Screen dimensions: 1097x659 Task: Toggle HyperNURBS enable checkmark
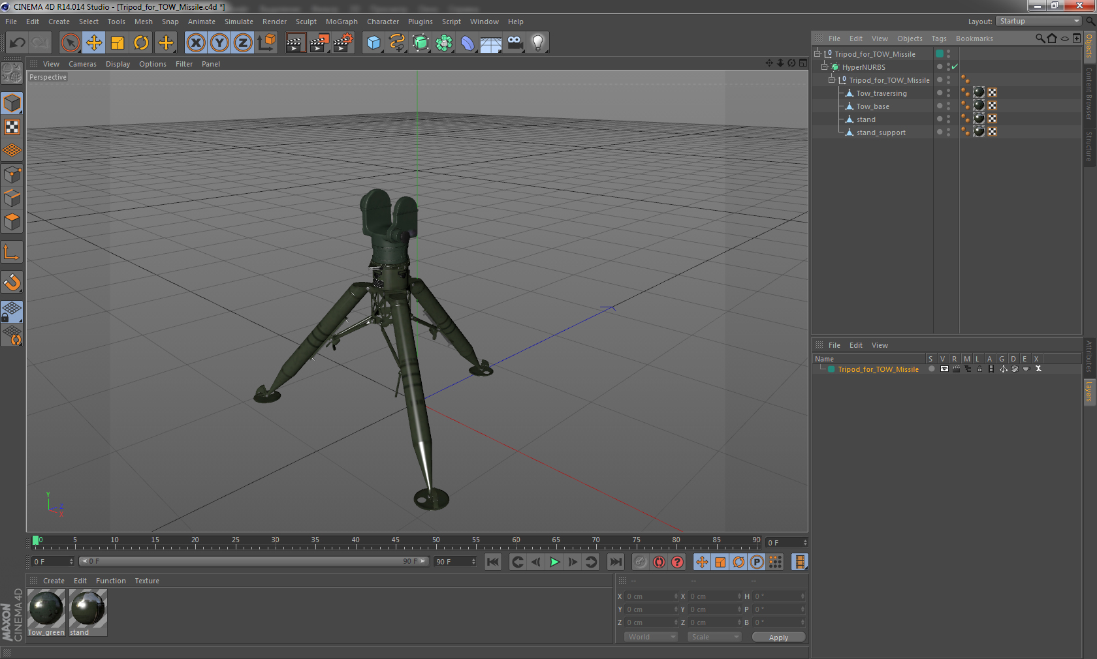[x=955, y=67]
